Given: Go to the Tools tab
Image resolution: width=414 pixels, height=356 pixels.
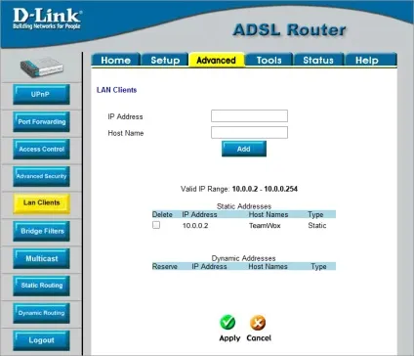Looking at the screenshot, I should pyautogui.click(x=269, y=60).
